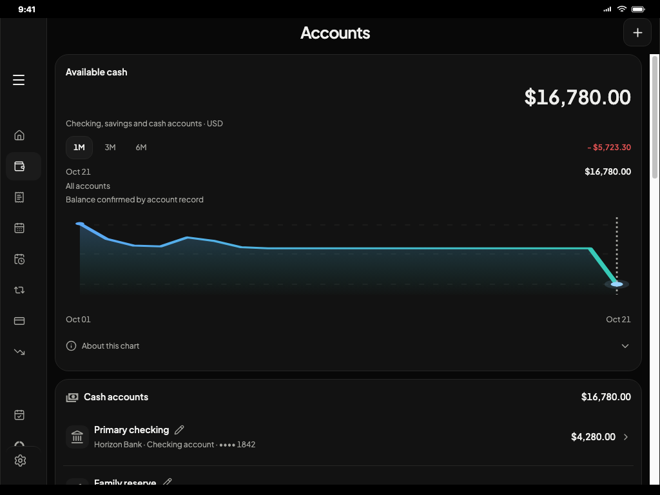Open the calendar checkmark icon in sidebar

pos(19,414)
